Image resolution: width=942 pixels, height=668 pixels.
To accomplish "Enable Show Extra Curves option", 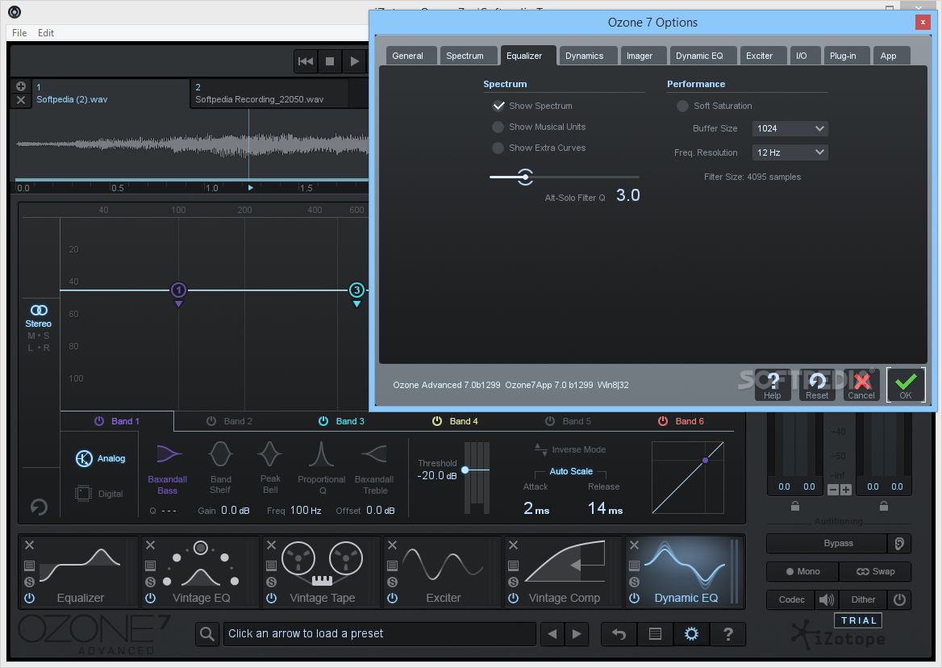I will click(498, 148).
